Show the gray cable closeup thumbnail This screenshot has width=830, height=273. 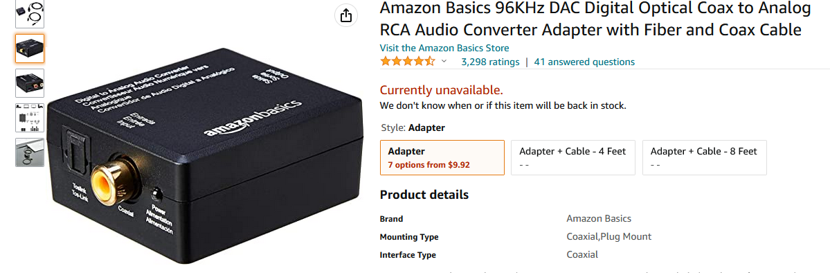tap(30, 152)
